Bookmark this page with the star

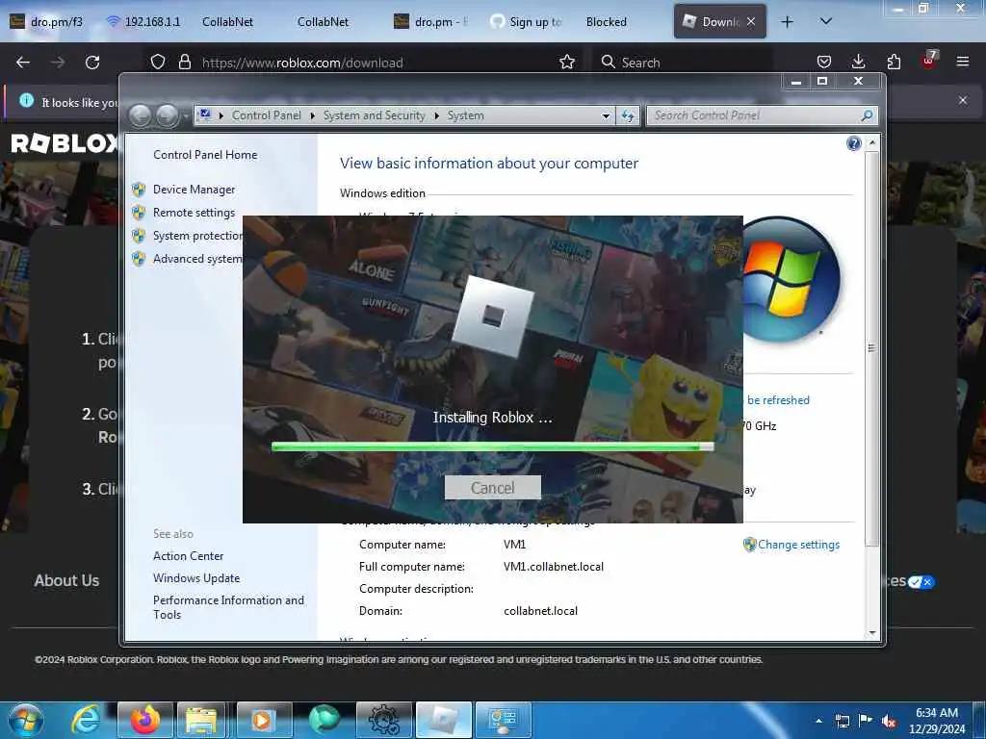(567, 63)
